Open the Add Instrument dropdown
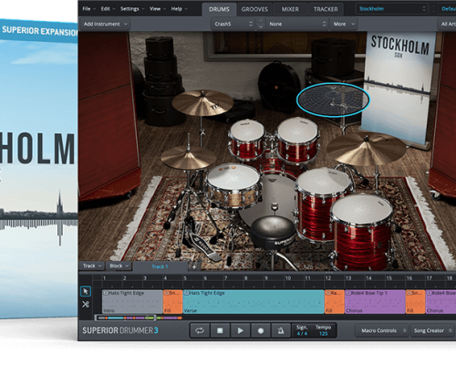This screenshot has height=365, width=456. pyautogui.click(x=105, y=24)
